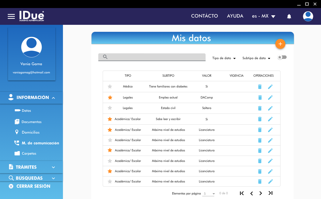This screenshot has height=199, width=321.
Task: Change language with es - MX dropdown
Action: point(264,16)
